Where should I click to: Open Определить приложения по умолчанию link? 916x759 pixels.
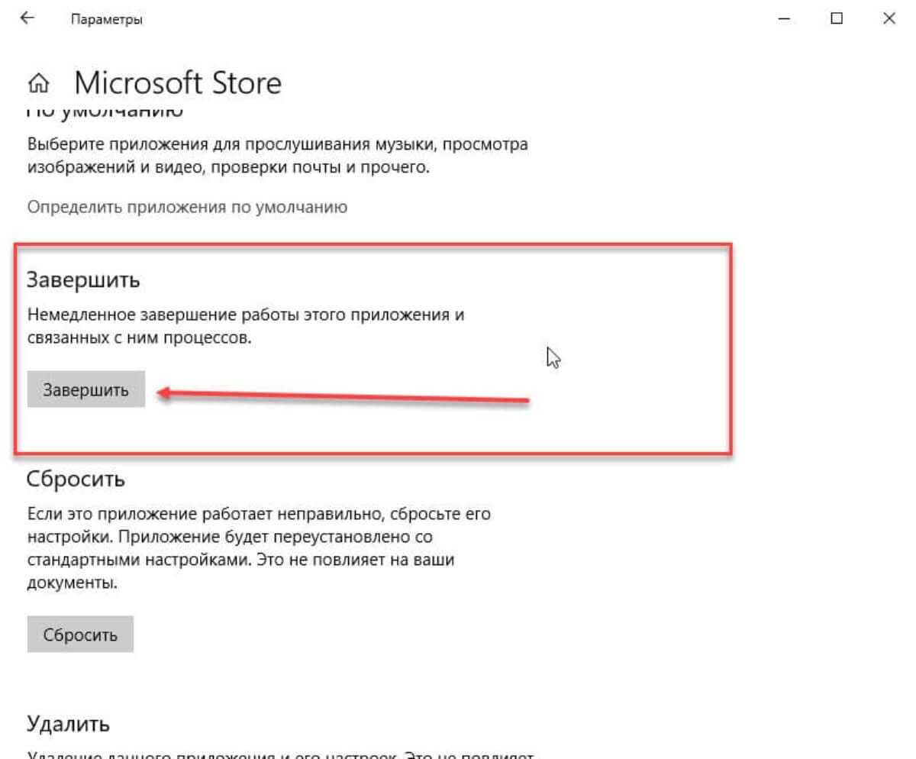click(188, 207)
